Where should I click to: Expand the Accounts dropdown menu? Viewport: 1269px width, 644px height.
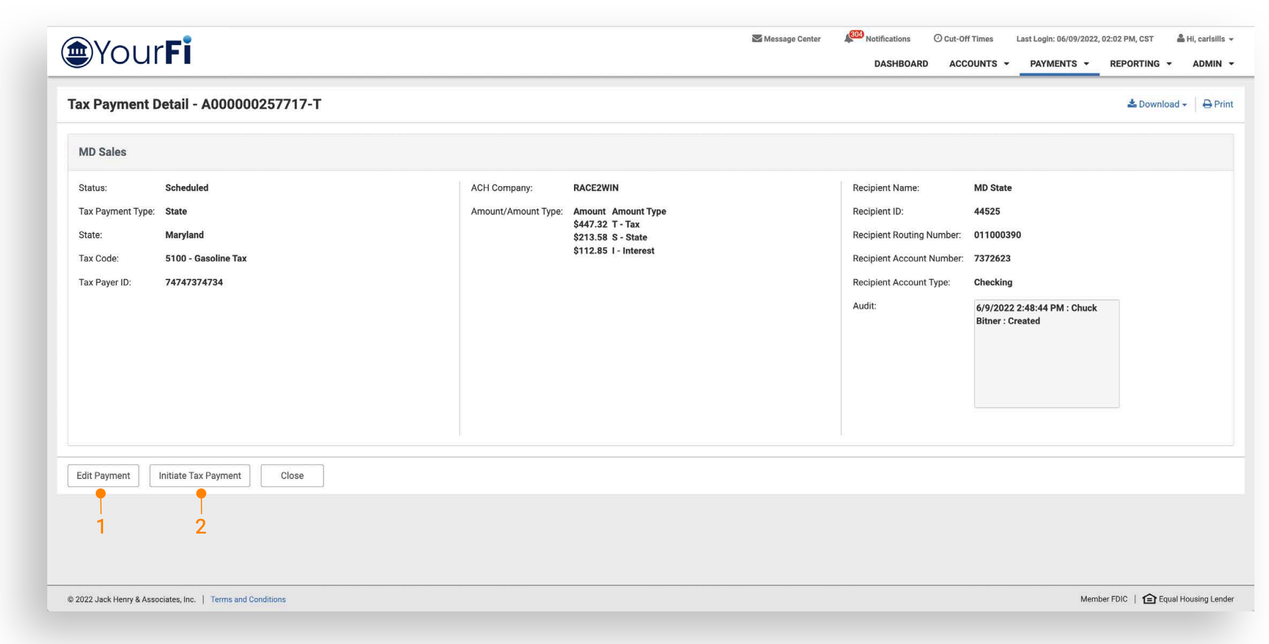click(x=978, y=64)
